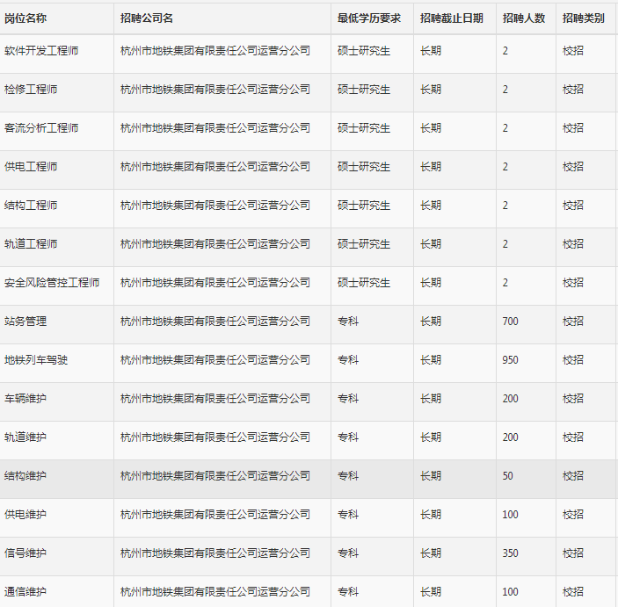Click the 招聘公司名 column header
The image size is (618, 607).
coord(147,18)
